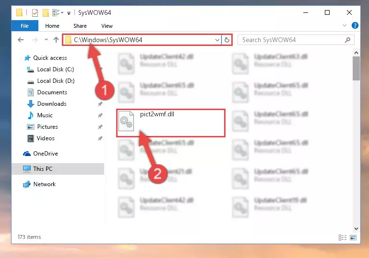Select the pict2wmf.dll file name
The width and height of the screenshot is (369, 258).
pos(157,114)
